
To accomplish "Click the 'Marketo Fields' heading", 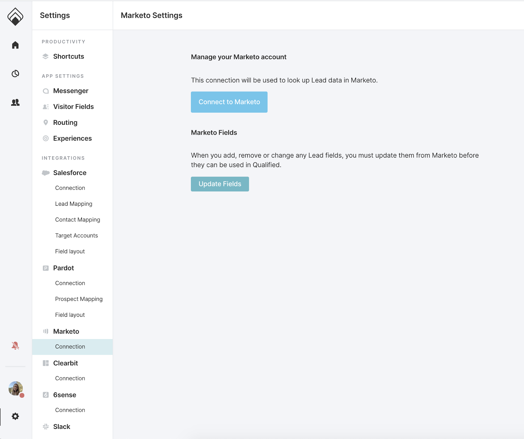I will click(x=214, y=133).
